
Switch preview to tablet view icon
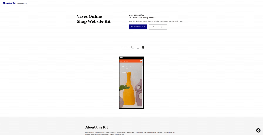click(138, 47)
